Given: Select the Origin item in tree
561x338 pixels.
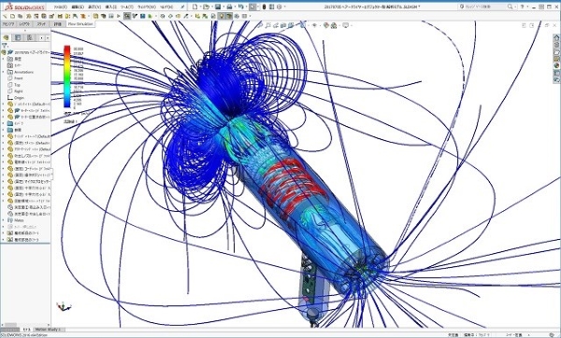Looking at the screenshot, I should (19, 97).
